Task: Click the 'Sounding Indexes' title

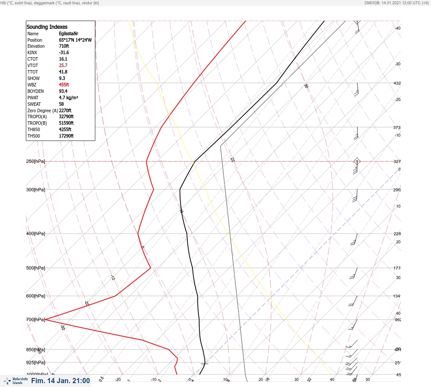Action: (47, 27)
